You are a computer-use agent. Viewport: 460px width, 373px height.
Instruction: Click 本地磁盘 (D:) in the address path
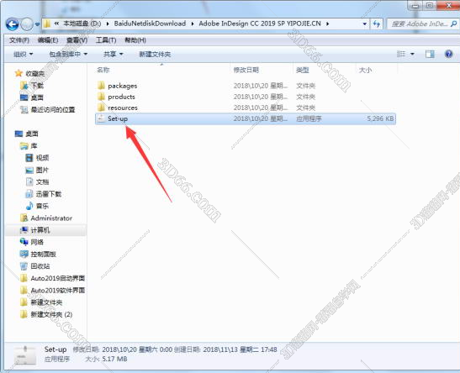[82, 24]
